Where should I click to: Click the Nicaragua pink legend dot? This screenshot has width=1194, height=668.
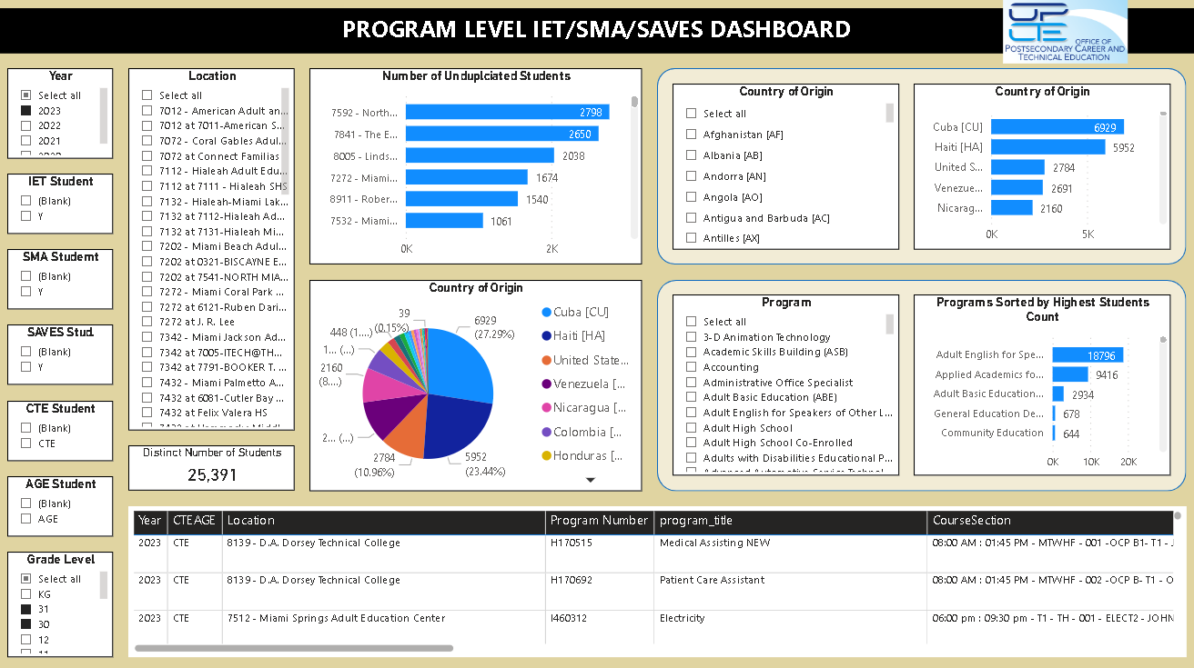point(547,408)
